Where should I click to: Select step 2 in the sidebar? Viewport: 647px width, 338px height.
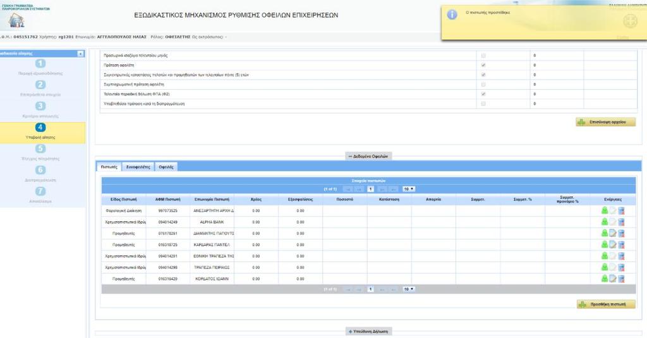pyautogui.click(x=40, y=85)
